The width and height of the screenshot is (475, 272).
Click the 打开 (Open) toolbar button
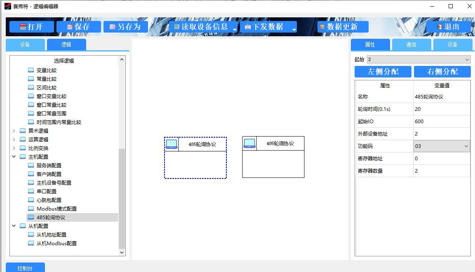coord(31,27)
